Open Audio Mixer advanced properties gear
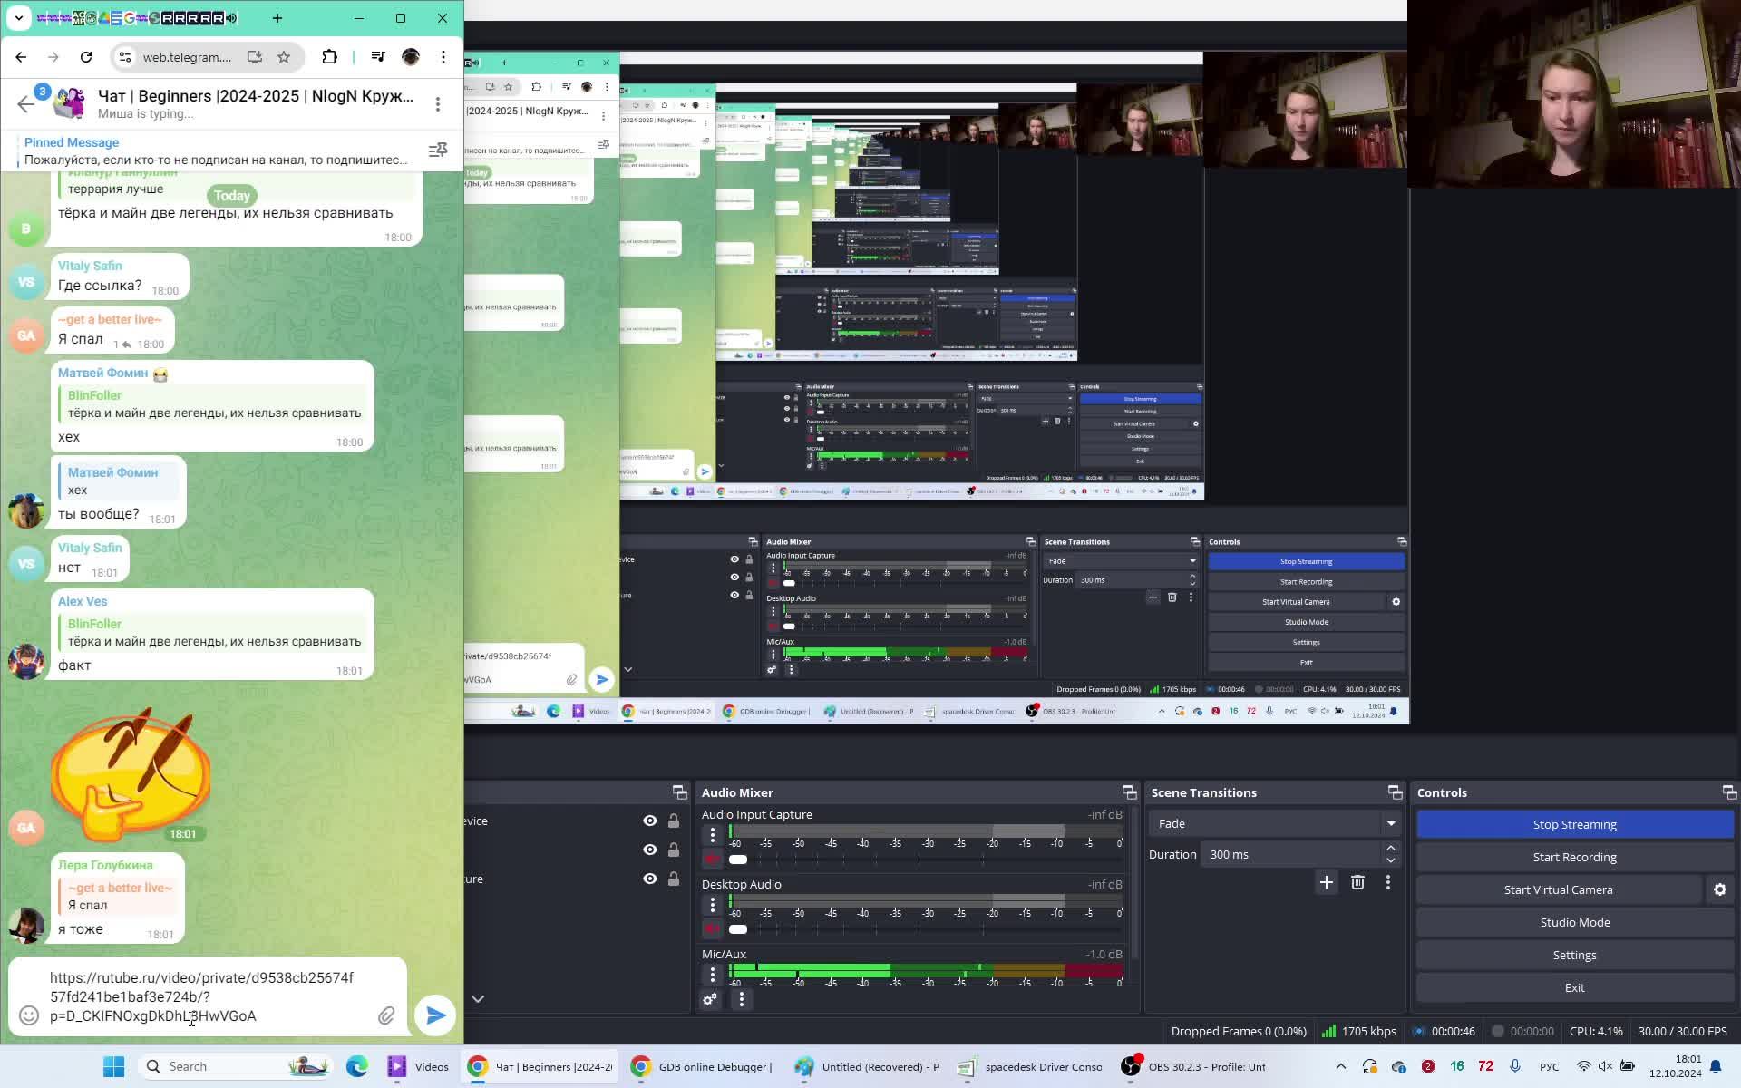 point(710,999)
